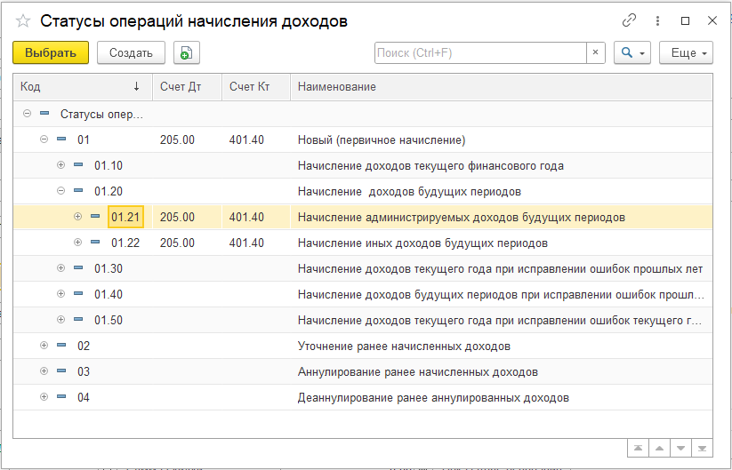Click the group icon of row 01.50

click(x=78, y=319)
